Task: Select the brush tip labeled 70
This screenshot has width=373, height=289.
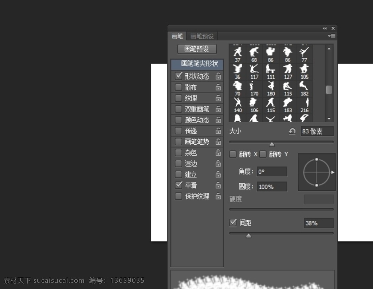Action: [x=237, y=89]
